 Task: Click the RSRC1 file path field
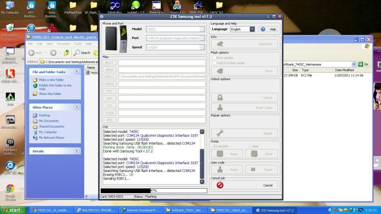tap(162, 77)
